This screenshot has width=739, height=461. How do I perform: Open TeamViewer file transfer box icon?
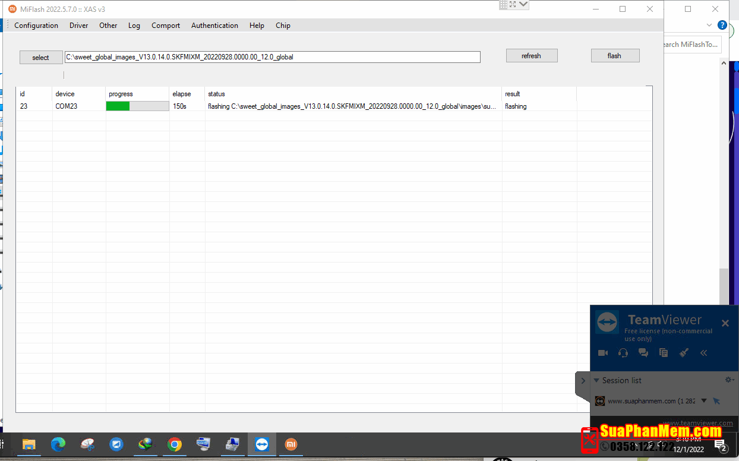(x=664, y=353)
